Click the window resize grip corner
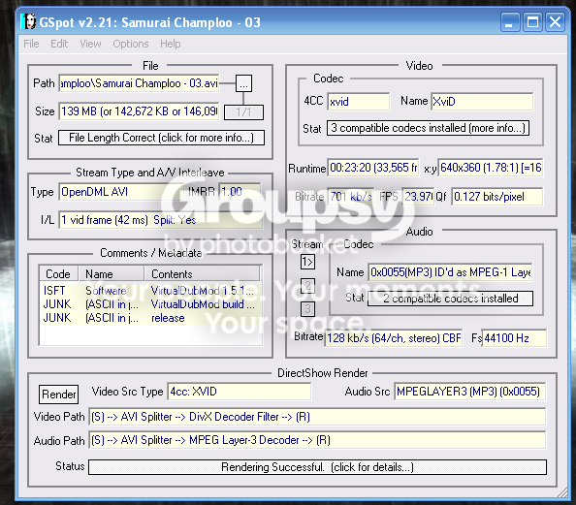Screen dimensions: 576x505 [562, 492]
